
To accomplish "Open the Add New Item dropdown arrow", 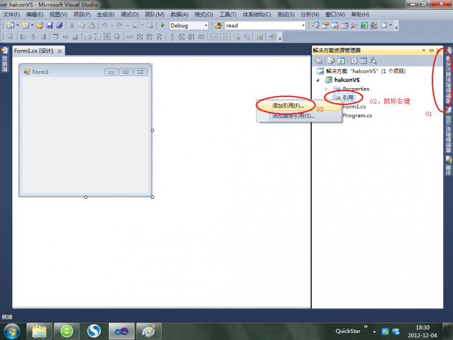I will [32, 25].
